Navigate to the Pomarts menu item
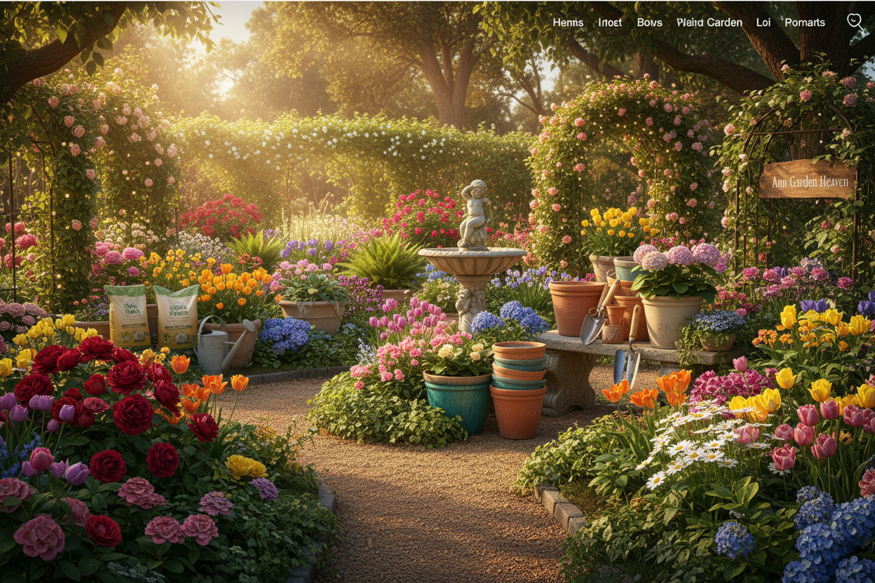The width and height of the screenshot is (875, 583). point(804,22)
